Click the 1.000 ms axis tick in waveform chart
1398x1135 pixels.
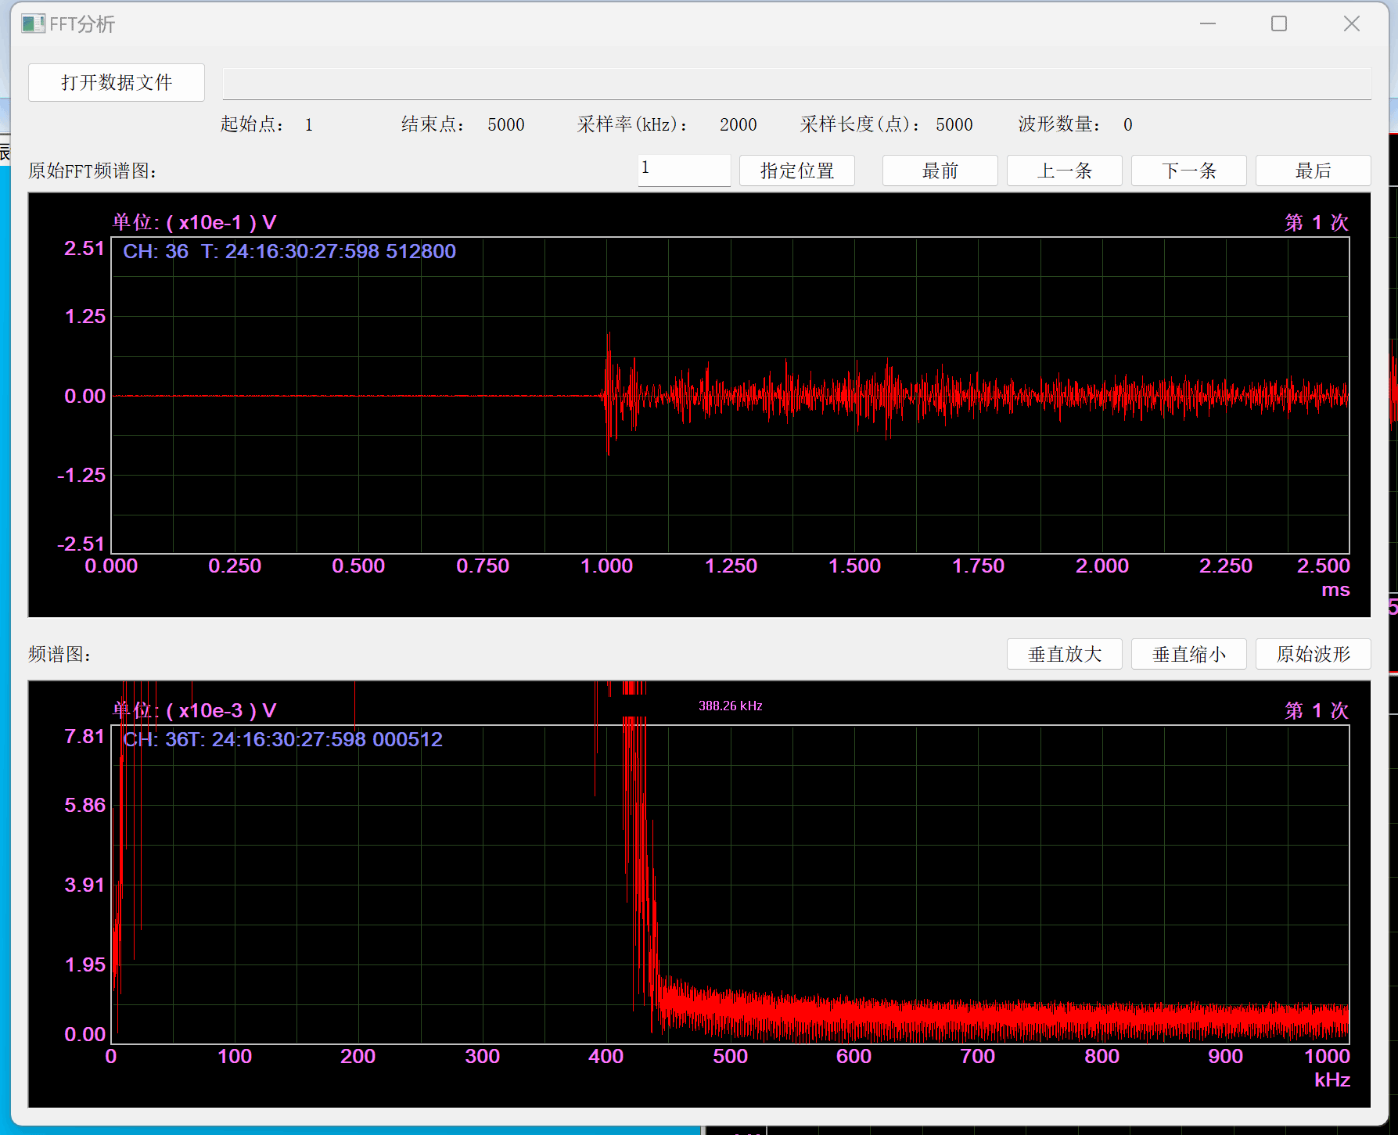click(606, 566)
